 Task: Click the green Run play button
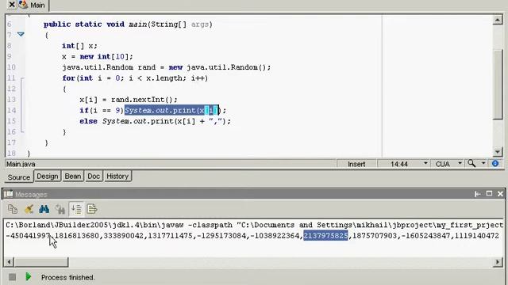coord(29,276)
